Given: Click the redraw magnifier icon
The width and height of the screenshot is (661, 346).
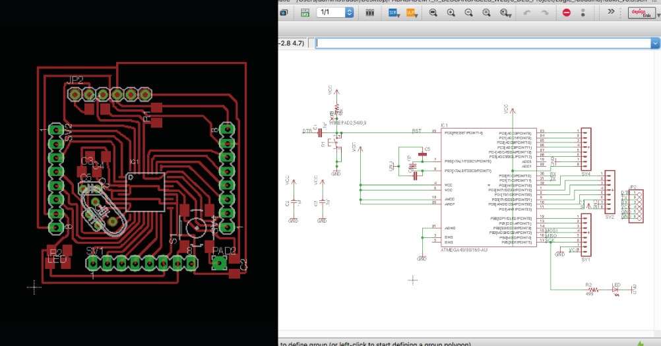Looking at the screenshot, I should click(x=486, y=13).
